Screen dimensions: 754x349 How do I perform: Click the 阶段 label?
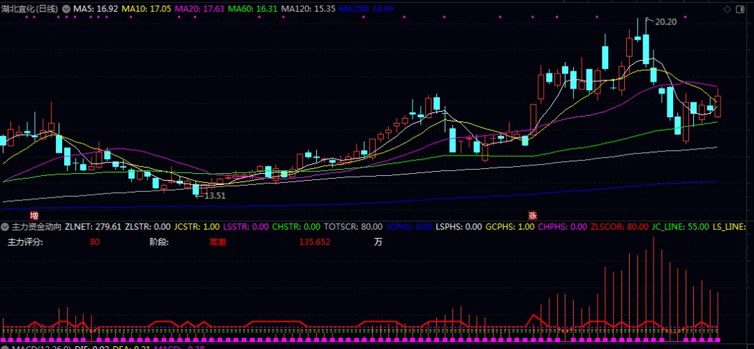[158, 242]
